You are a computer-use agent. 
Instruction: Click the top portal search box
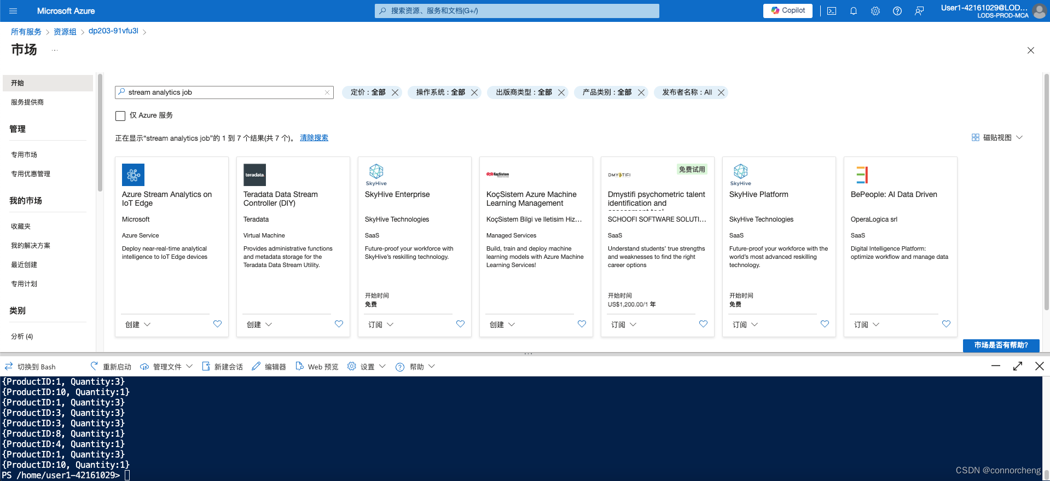tap(517, 11)
